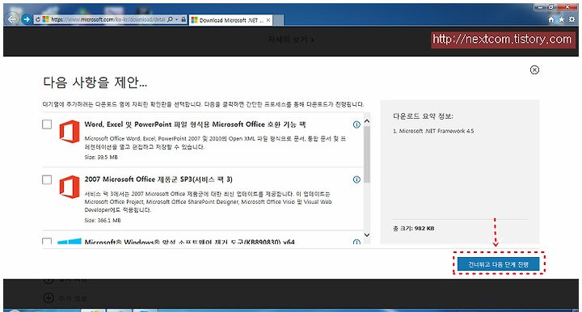The height and width of the screenshot is (312, 582).
Task: Click the browser back arrow button
Action: coord(13,19)
